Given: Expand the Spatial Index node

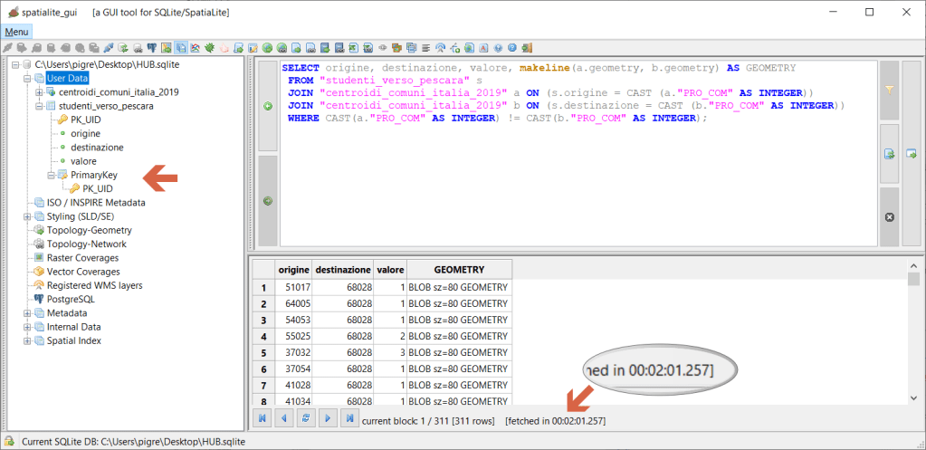Looking at the screenshot, I should coord(26,340).
